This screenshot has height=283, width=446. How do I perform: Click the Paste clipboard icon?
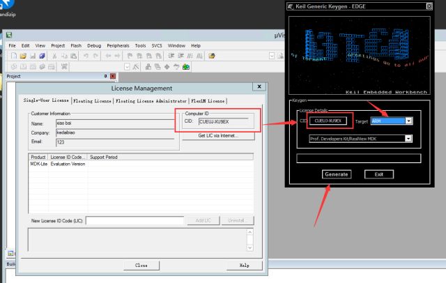(74, 56)
